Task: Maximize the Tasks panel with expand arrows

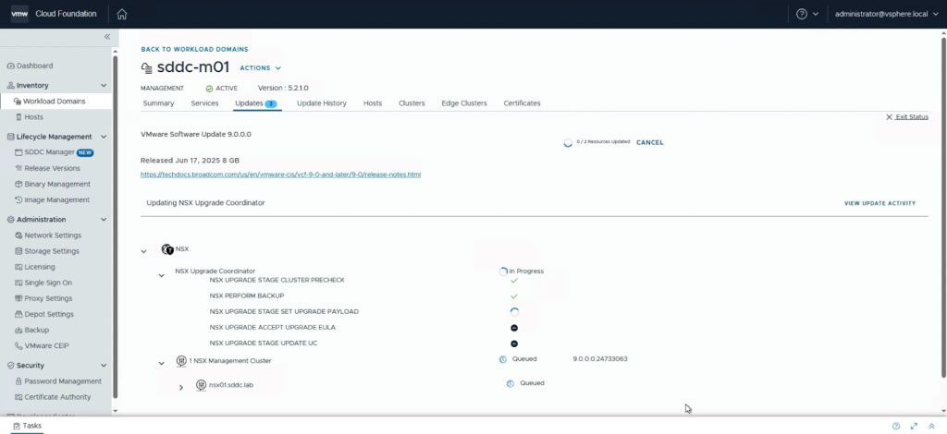Action: tap(914, 426)
